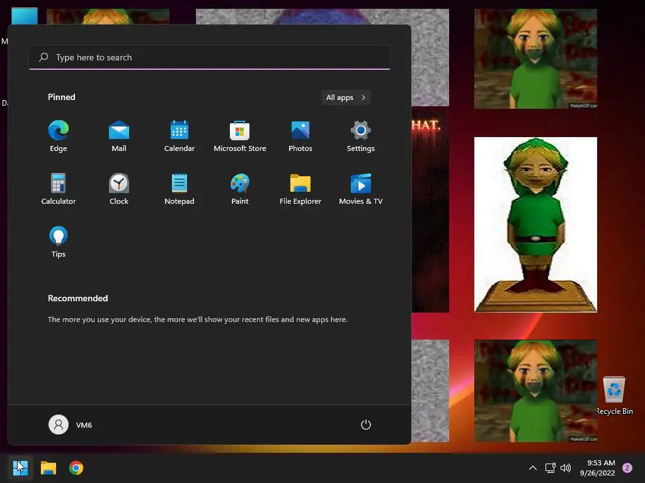Image resolution: width=645 pixels, height=483 pixels.
Task: Open Microsoft Store from pinned apps
Action: 240,136
